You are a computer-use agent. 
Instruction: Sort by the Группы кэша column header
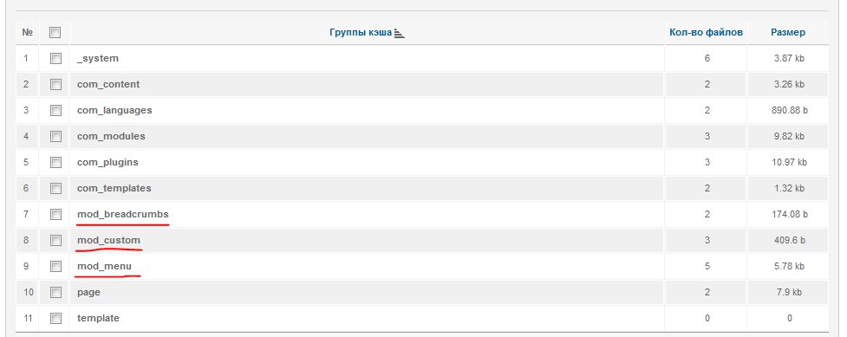click(x=361, y=32)
